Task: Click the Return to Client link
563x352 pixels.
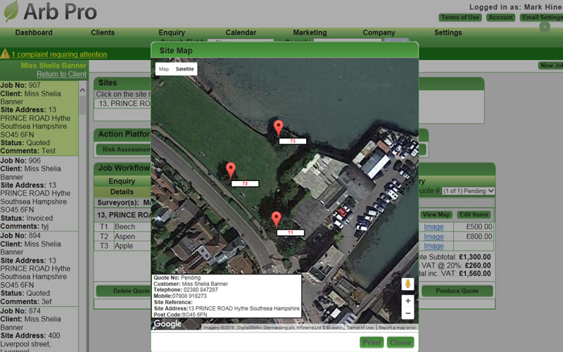Action: (x=61, y=74)
